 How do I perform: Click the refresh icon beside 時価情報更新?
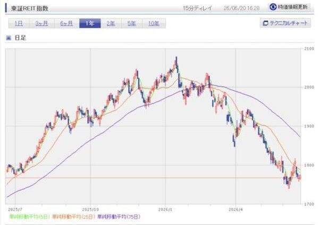273,7
